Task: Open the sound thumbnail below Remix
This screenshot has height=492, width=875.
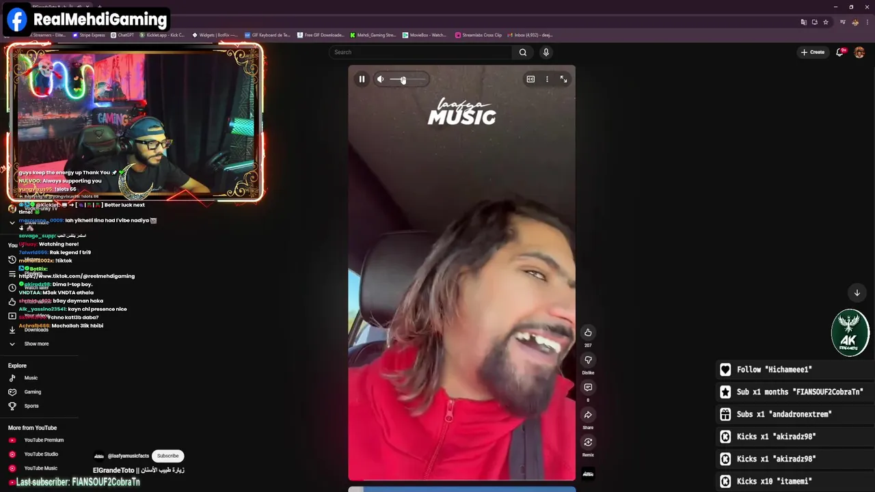Action: [x=588, y=474]
